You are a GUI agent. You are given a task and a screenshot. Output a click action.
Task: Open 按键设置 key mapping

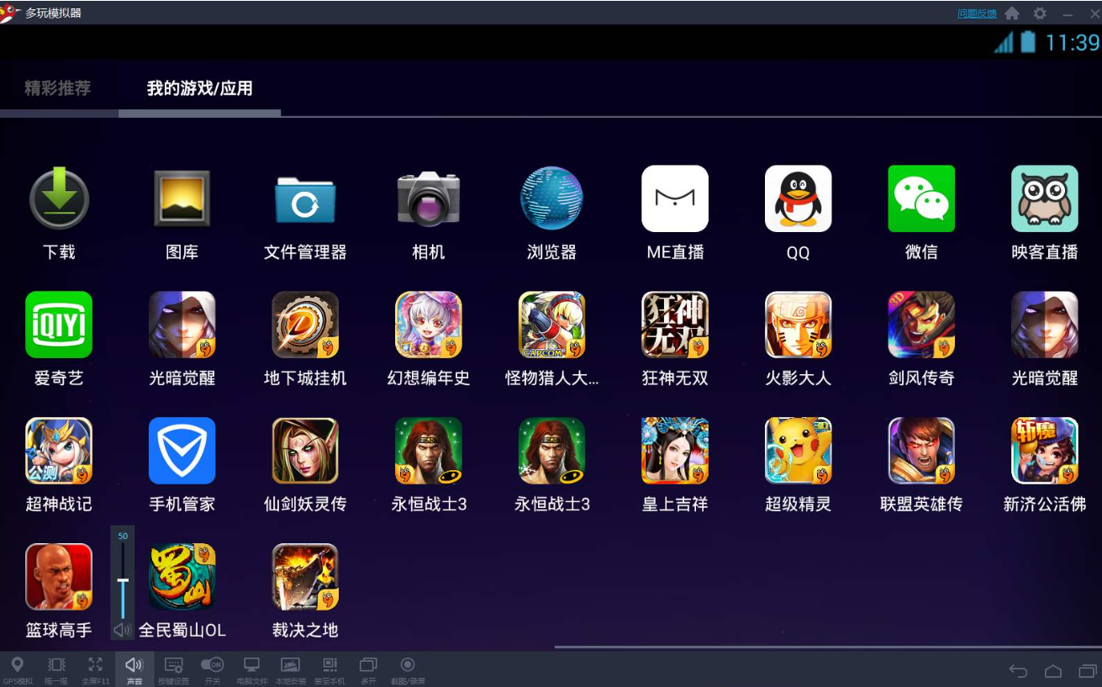click(x=174, y=670)
